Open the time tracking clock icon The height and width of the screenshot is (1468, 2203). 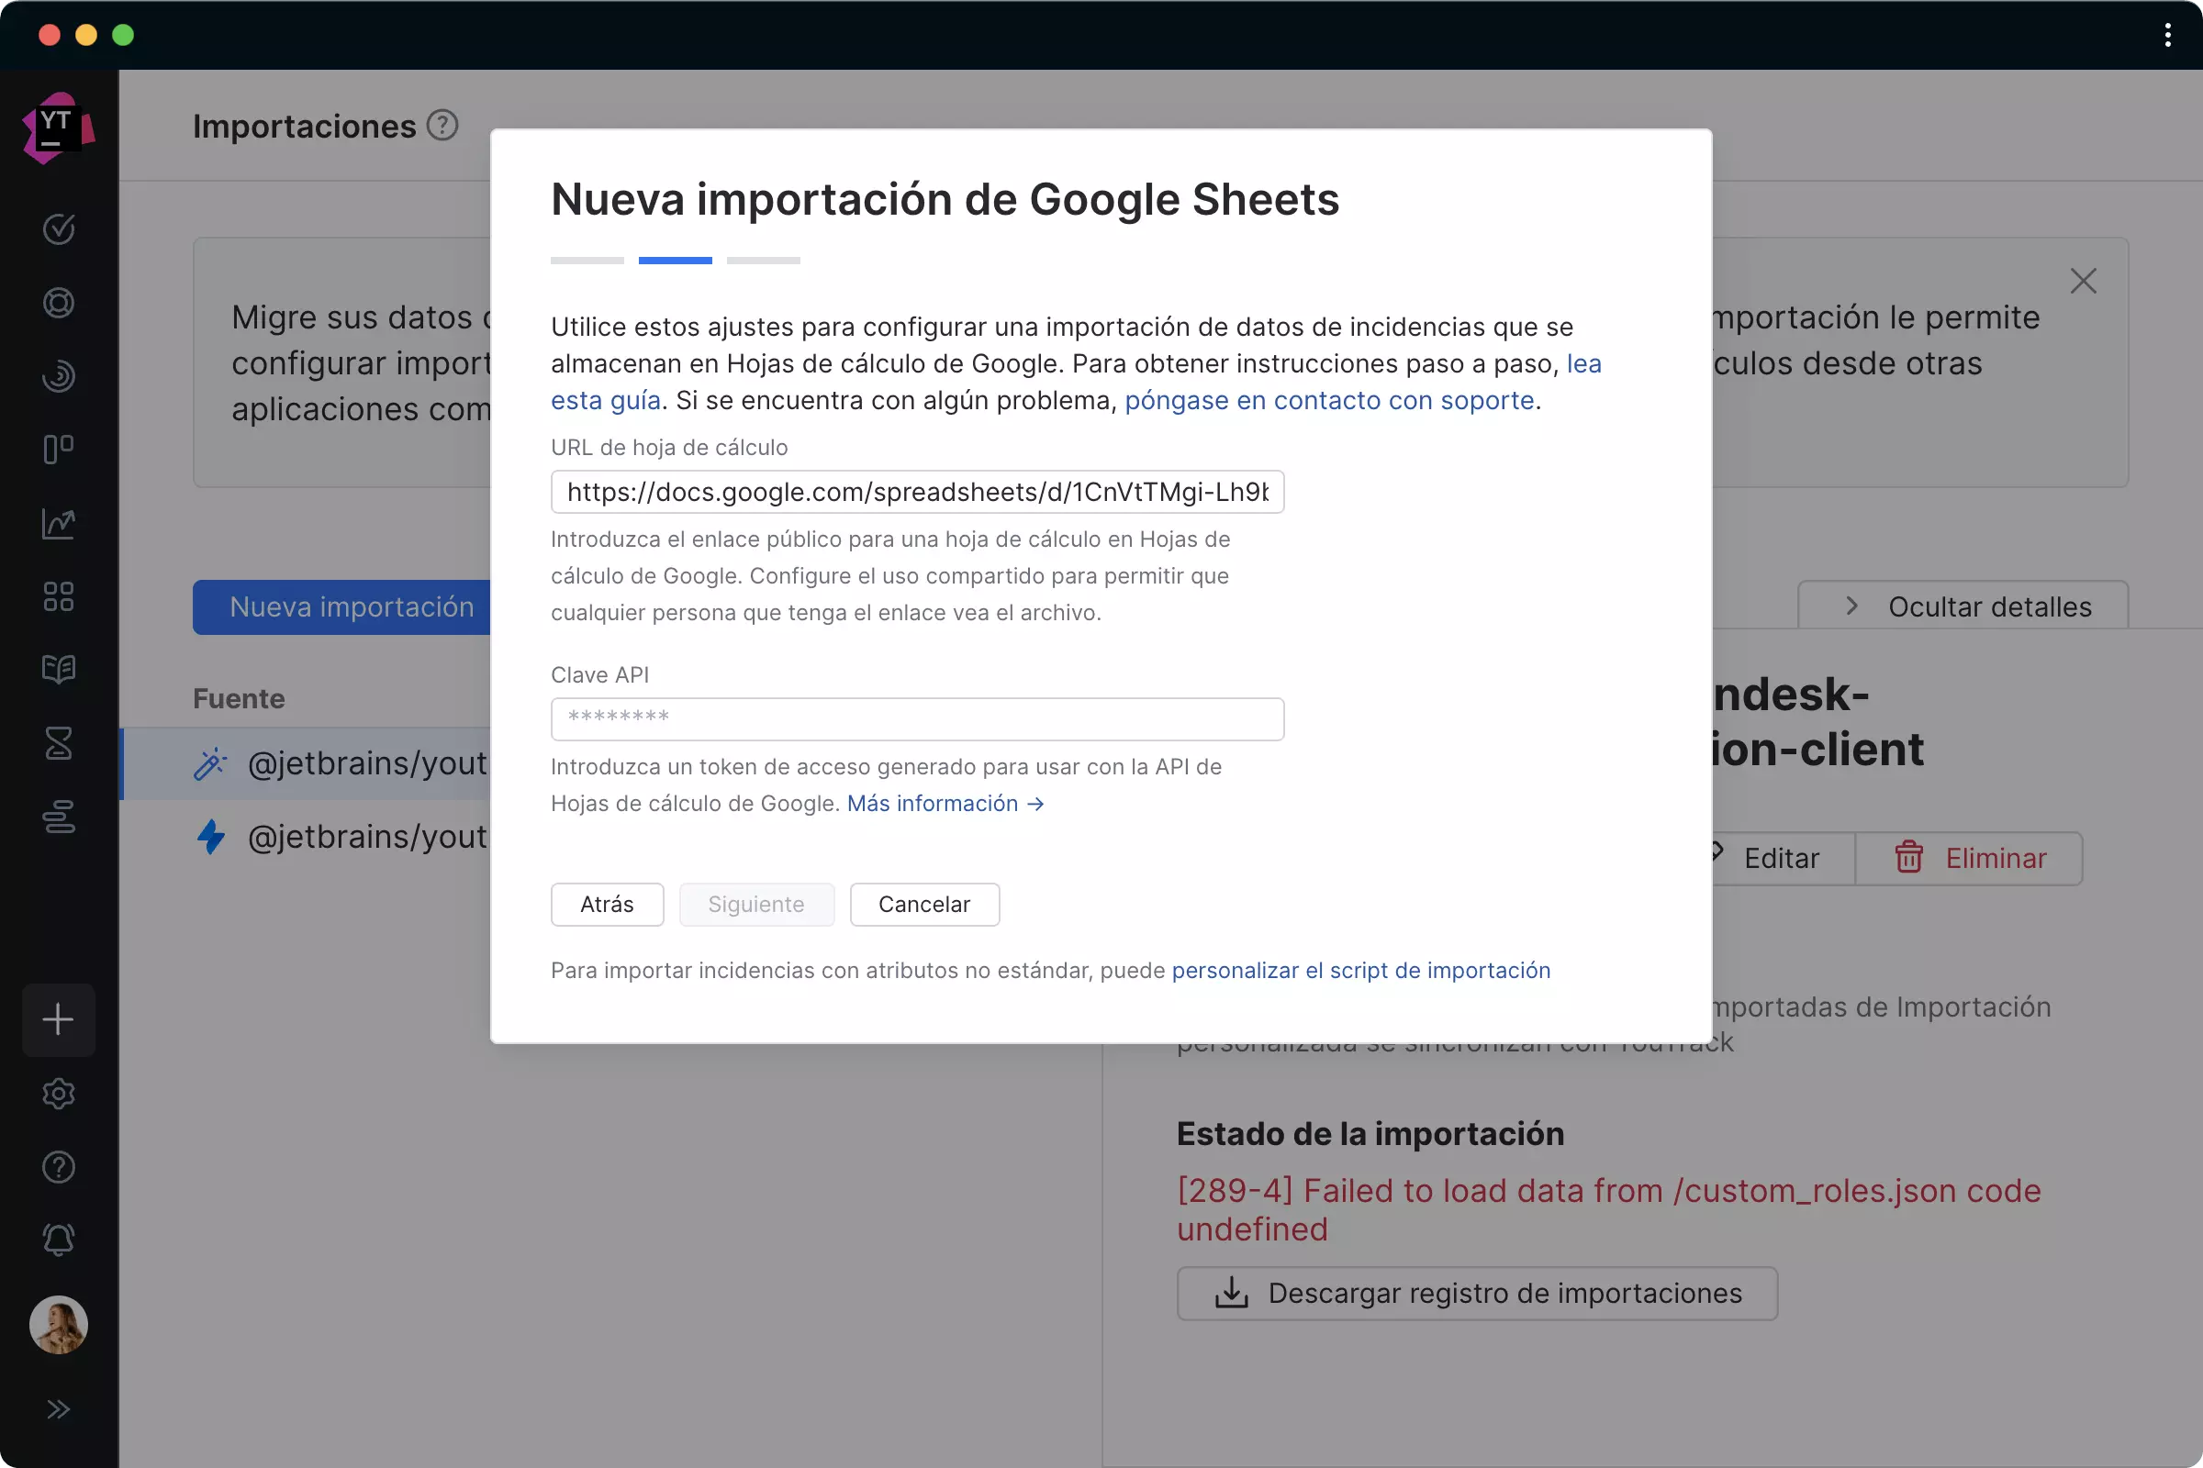tap(59, 375)
